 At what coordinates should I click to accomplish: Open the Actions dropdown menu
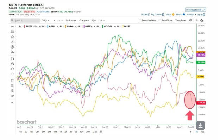click(191, 14)
